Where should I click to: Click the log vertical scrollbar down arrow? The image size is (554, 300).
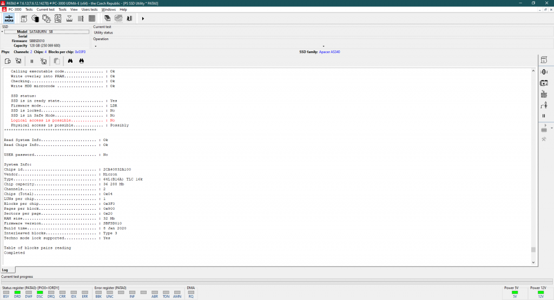(x=533, y=263)
